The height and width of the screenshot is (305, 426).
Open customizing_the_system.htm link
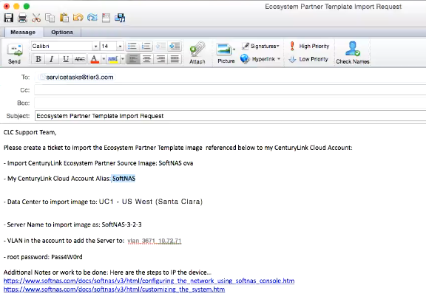(x=114, y=289)
